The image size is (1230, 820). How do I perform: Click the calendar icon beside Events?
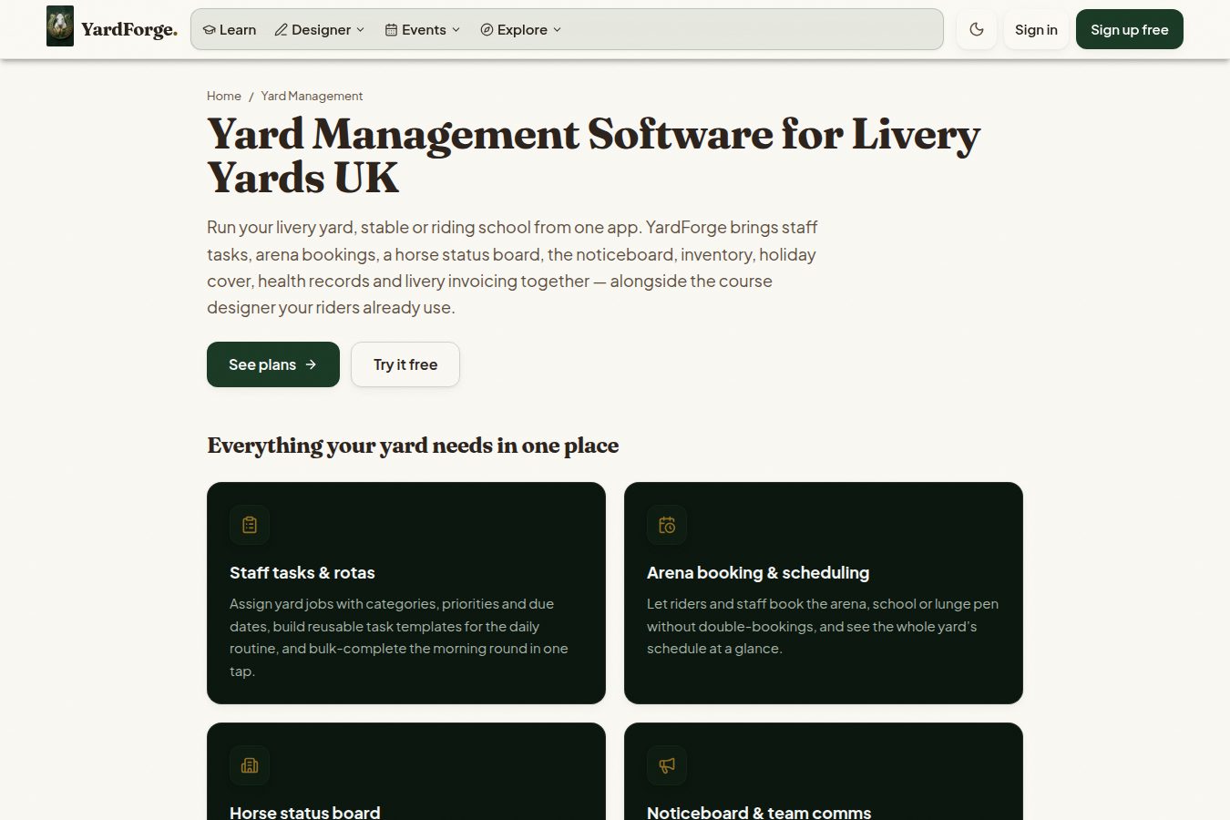click(392, 30)
